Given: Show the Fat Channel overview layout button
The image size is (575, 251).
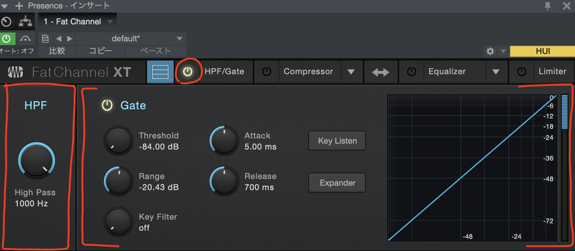Looking at the screenshot, I should (x=160, y=72).
